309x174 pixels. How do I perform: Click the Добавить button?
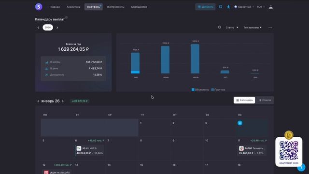pos(205,7)
